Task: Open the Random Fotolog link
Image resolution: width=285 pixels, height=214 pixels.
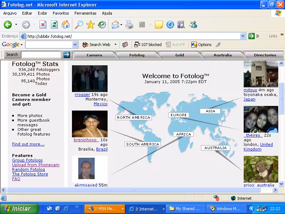Action: click(x=28, y=169)
